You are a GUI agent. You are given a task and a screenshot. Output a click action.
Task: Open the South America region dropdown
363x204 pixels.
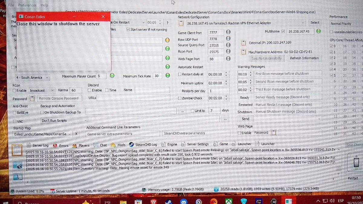[33, 77]
